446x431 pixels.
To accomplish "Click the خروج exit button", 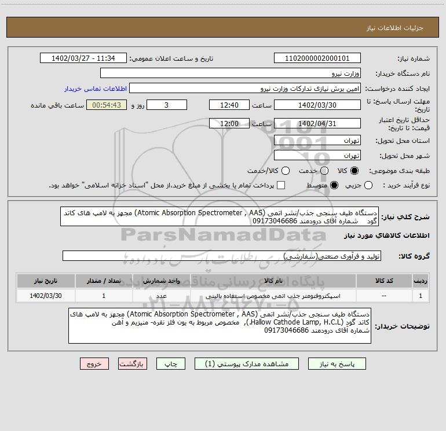I will [x=94, y=364].
